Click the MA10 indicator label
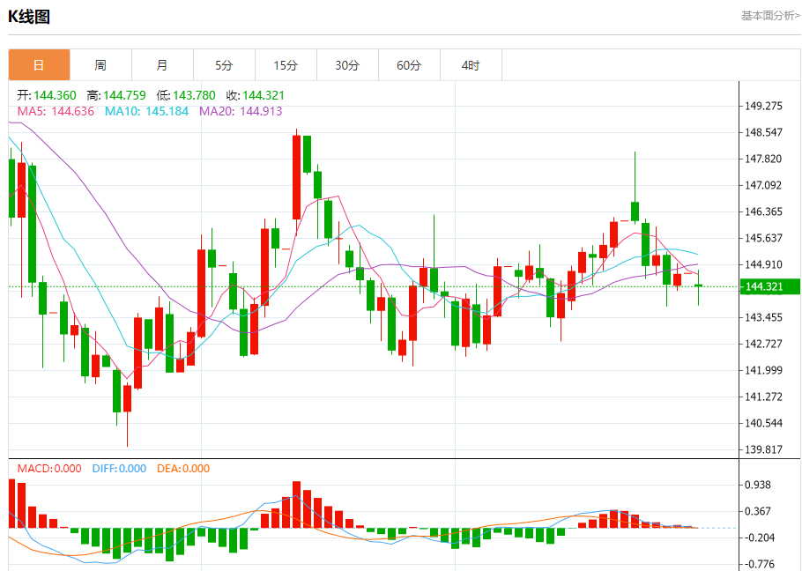802x571 pixels. pyautogui.click(x=147, y=111)
